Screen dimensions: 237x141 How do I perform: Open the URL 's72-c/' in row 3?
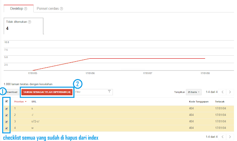35,121
